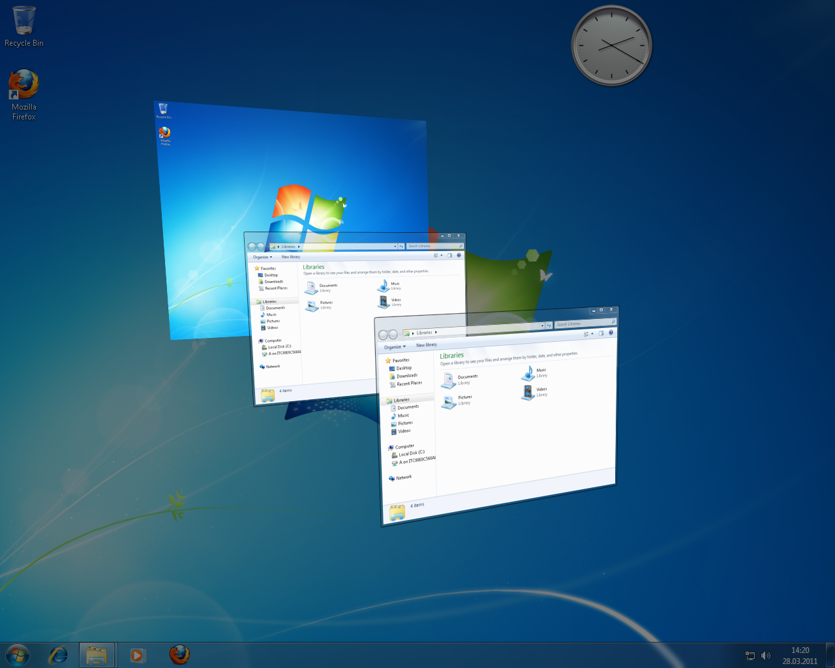Open the Videos library
This screenshot has height=668, width=835.
tap(527, 393)
